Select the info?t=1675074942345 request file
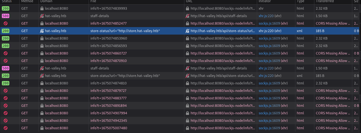The height and width of the screenshot is (133, 361). pyautogui.click(x=109, y=121)
